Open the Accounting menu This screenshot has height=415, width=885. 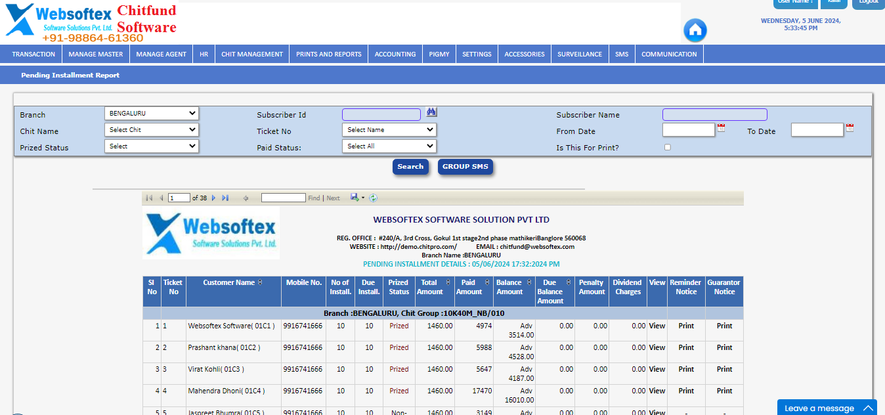click(395, 55)
